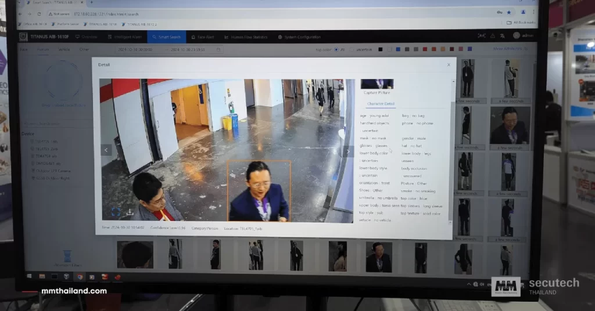Pick the black top color swatch

tap(381, 49)
